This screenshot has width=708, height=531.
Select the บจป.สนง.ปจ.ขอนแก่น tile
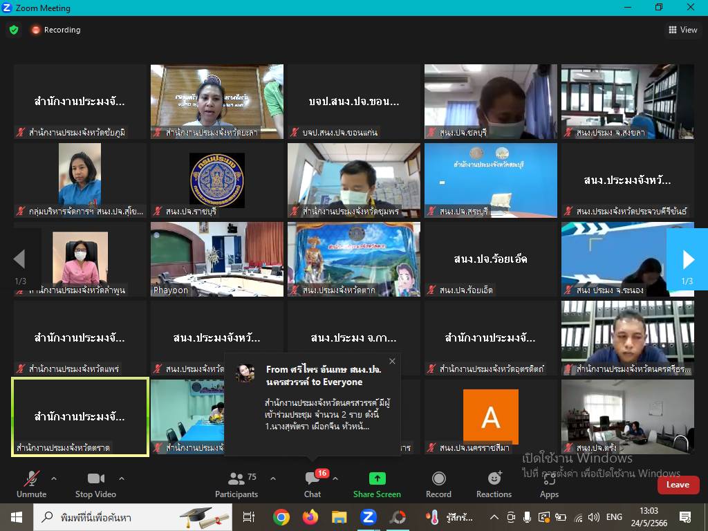pos(354,102)
